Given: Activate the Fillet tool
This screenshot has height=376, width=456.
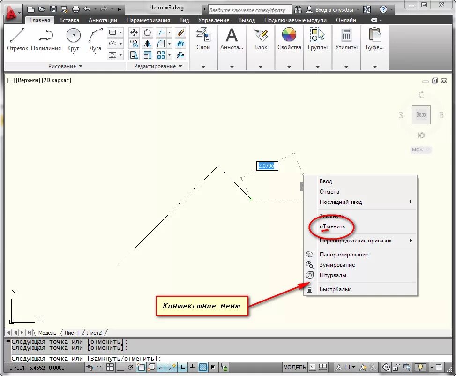Looking at the screenshot, I should click(x=161, y=44).
